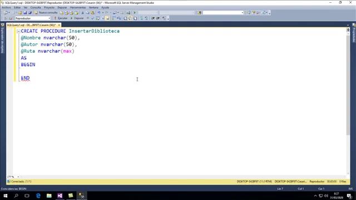356x200 pixels.
Task: Click on the @Ruta parameter line
Action: click(47, 51)
